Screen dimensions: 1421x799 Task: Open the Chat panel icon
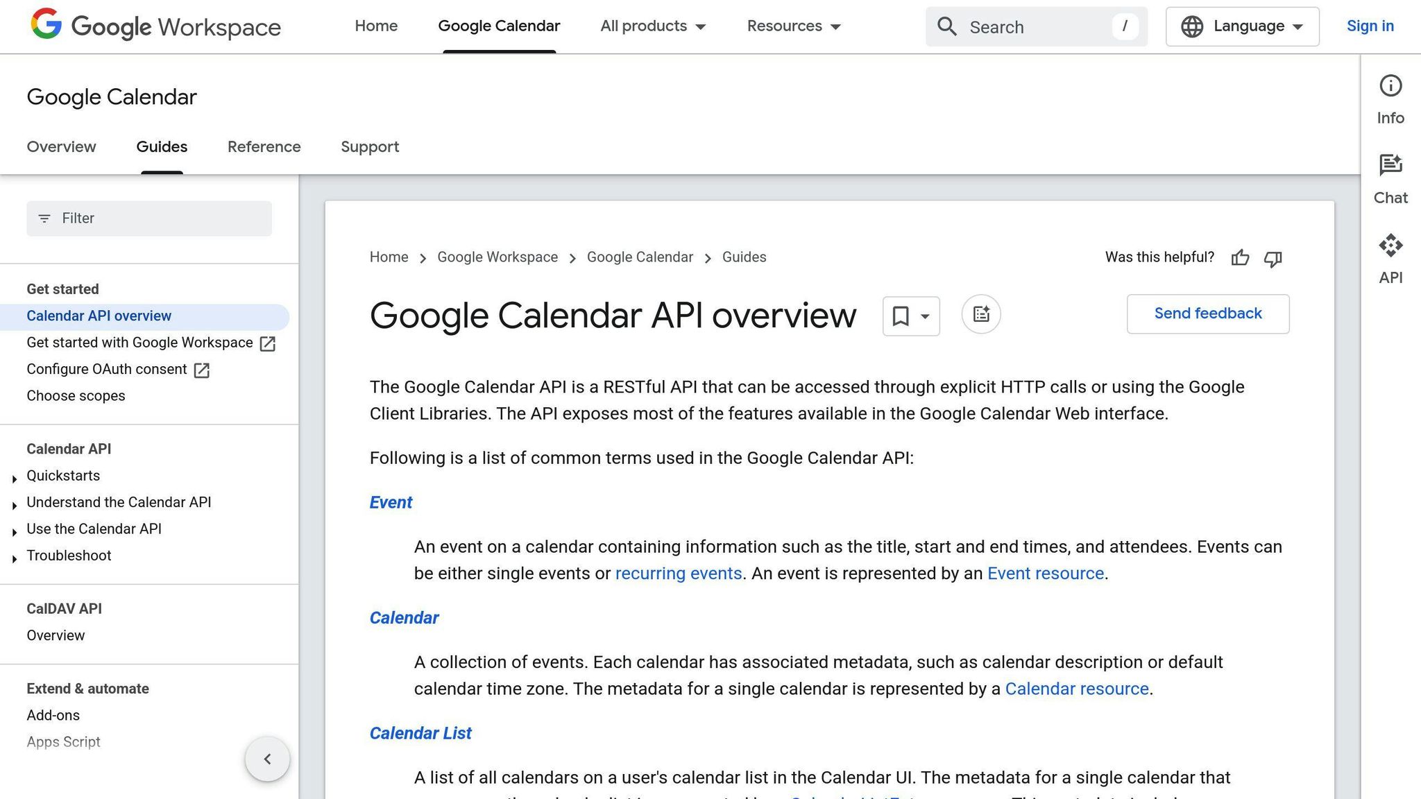(1390, 165)
